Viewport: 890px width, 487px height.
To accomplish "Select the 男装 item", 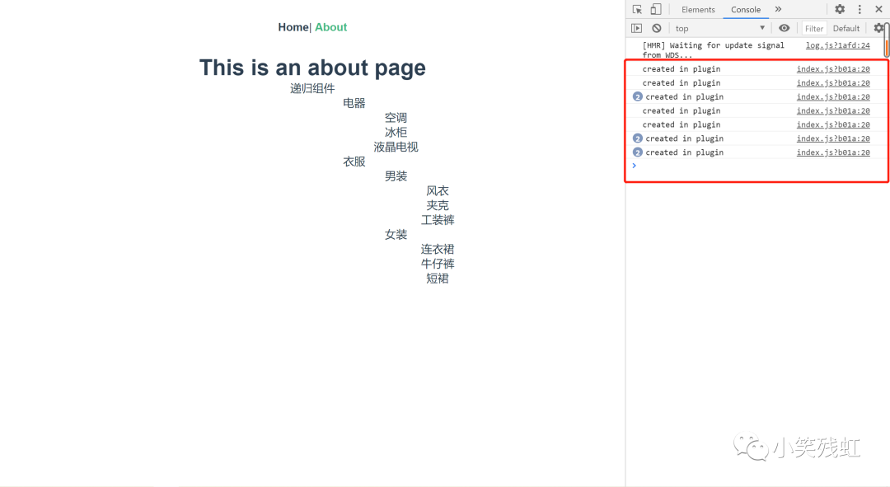I will point(396,176).
